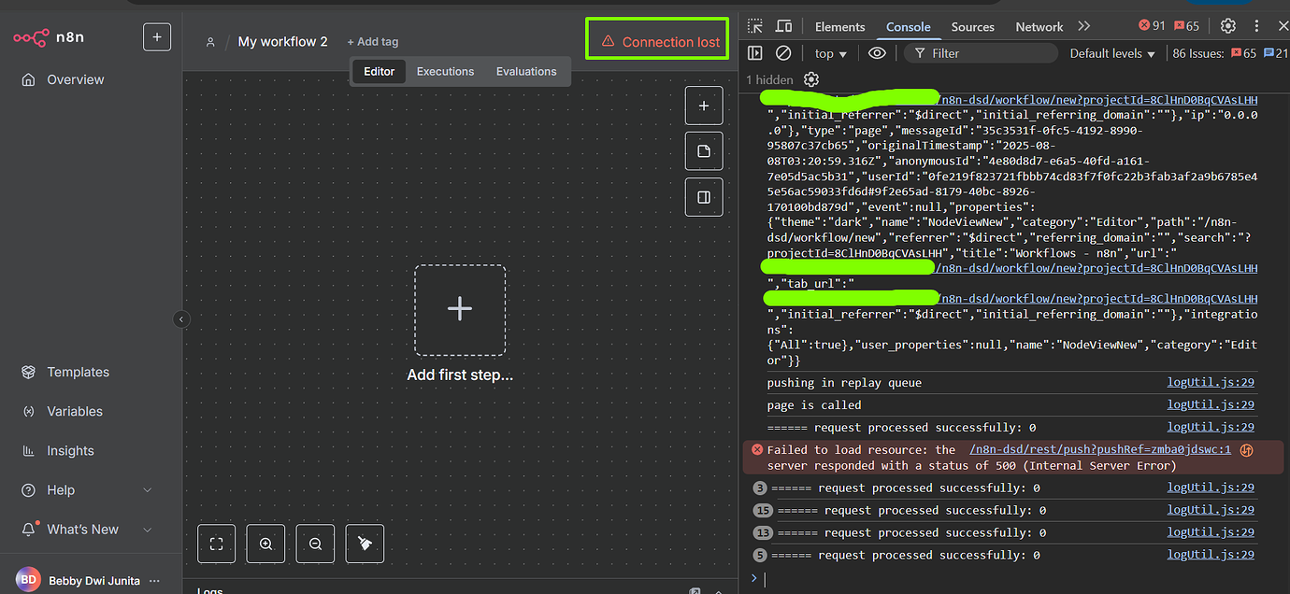Open the logUtil.js:29 source link

[1211, 381]
